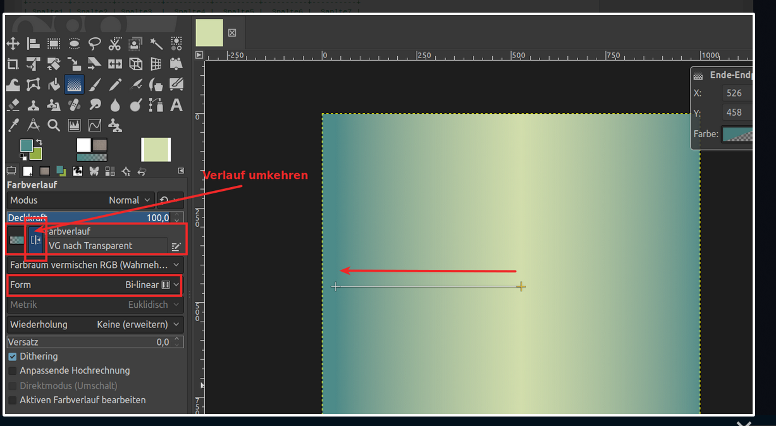Viewport: 776px width, 426px height.
Task: Pick the Color Picker eyedropper tool
Action: point(13,125)
